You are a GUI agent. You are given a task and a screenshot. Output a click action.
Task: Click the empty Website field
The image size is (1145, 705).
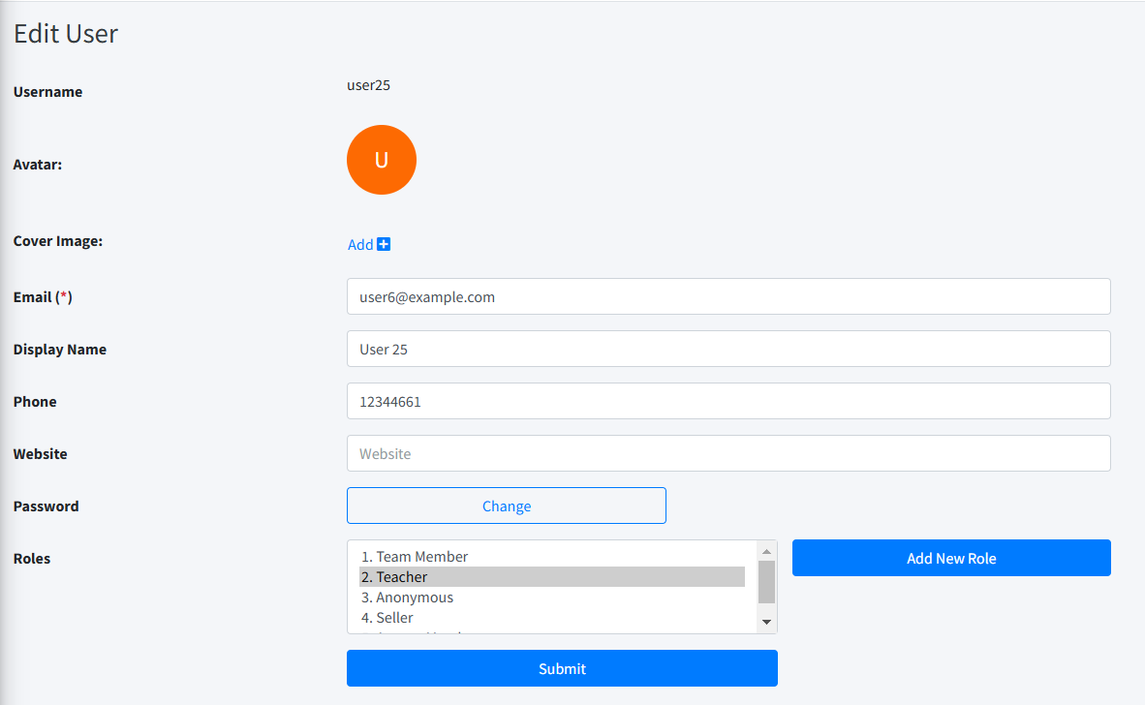(x=727, y=453)
